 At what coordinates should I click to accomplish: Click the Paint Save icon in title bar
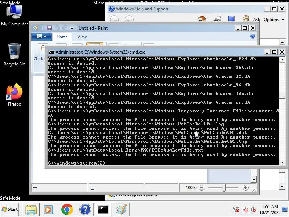pyautogui.click(x=49, y=28)
